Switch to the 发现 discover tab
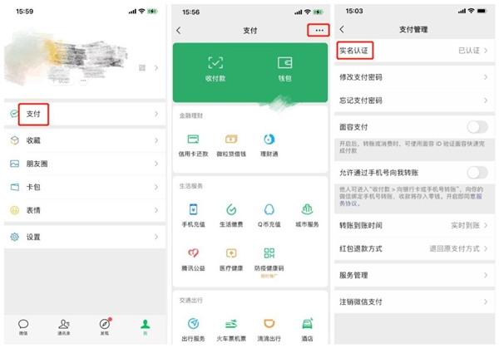499x348 pixels. [105, 327]
